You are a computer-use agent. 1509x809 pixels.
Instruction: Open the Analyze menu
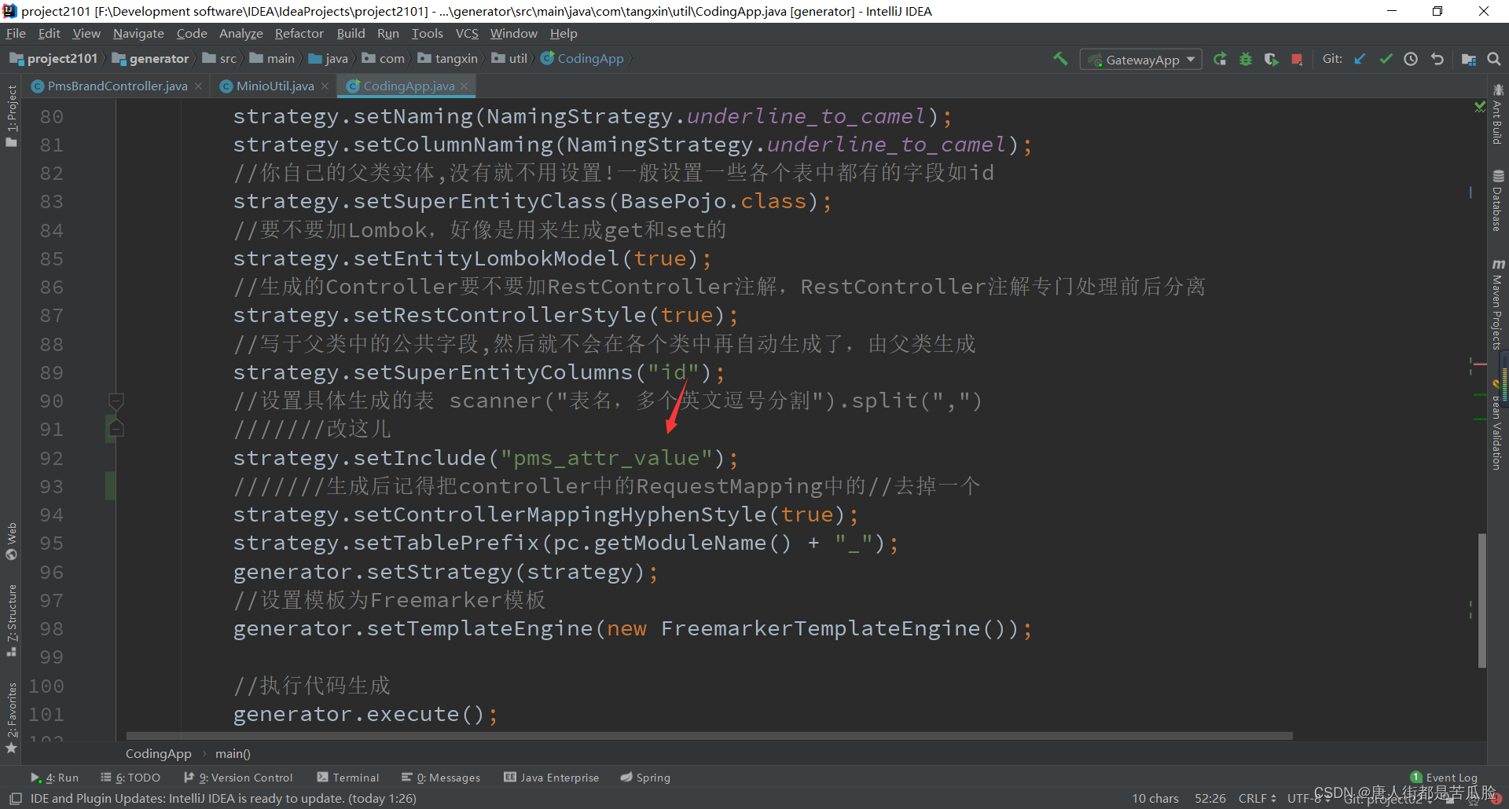coord(241,33)
